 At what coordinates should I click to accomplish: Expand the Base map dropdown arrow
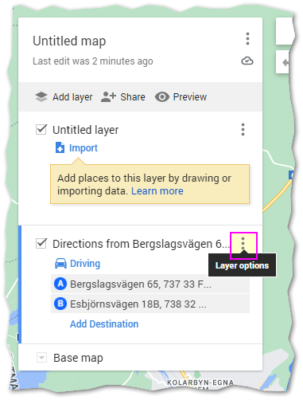(41, 358)
